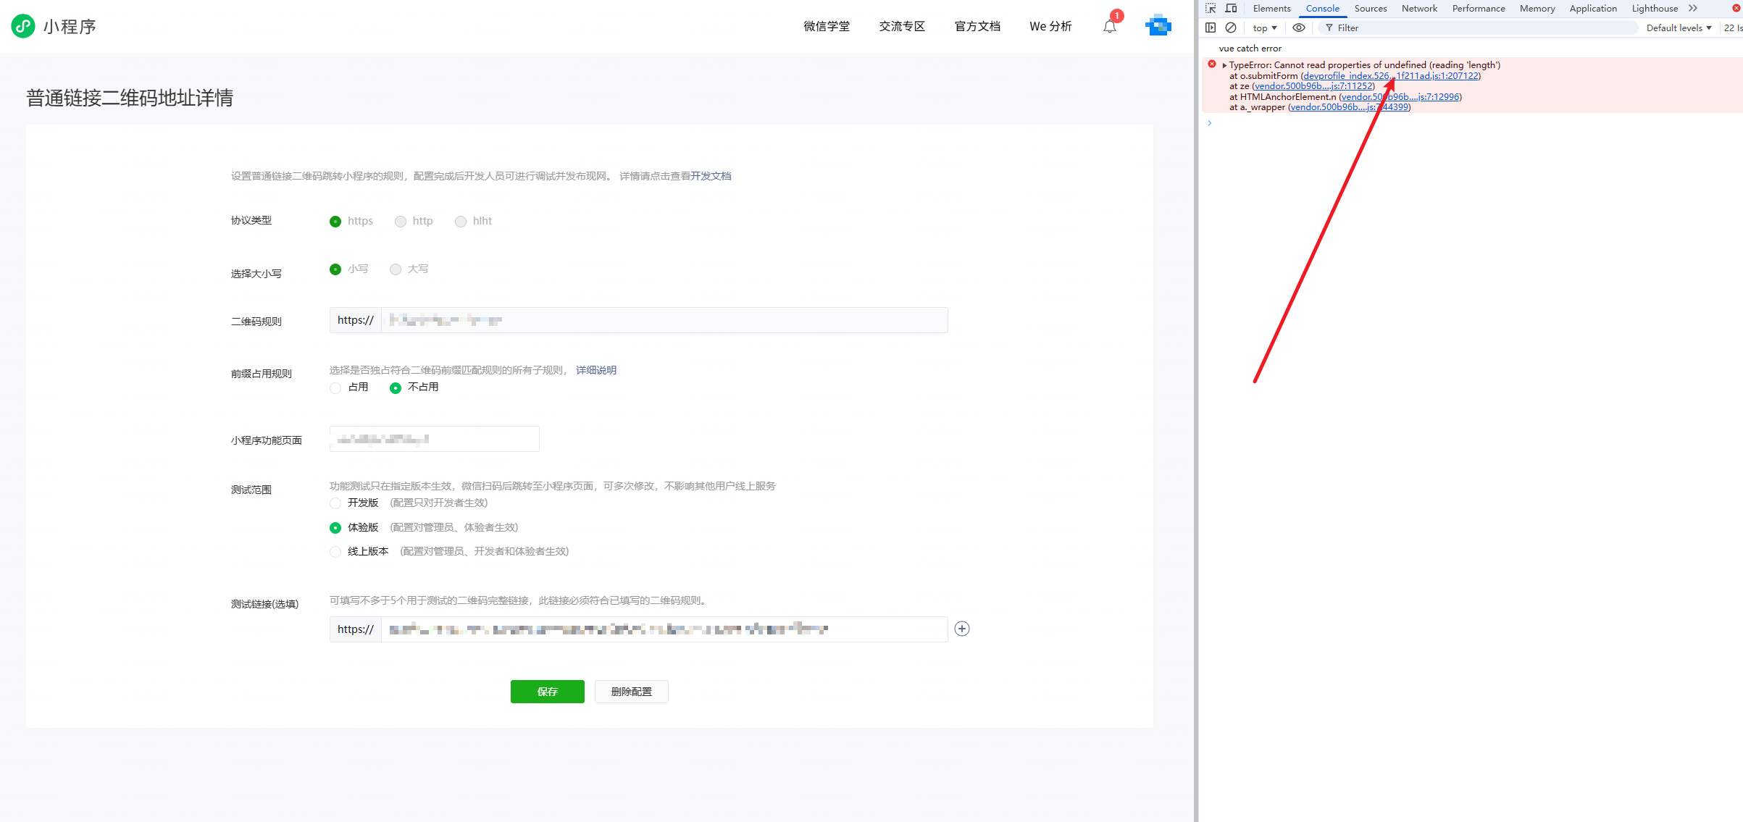Screen dimensions: 1743x822
Task: Toggle the device toolbar icon
Action: tap(1231, 9)
